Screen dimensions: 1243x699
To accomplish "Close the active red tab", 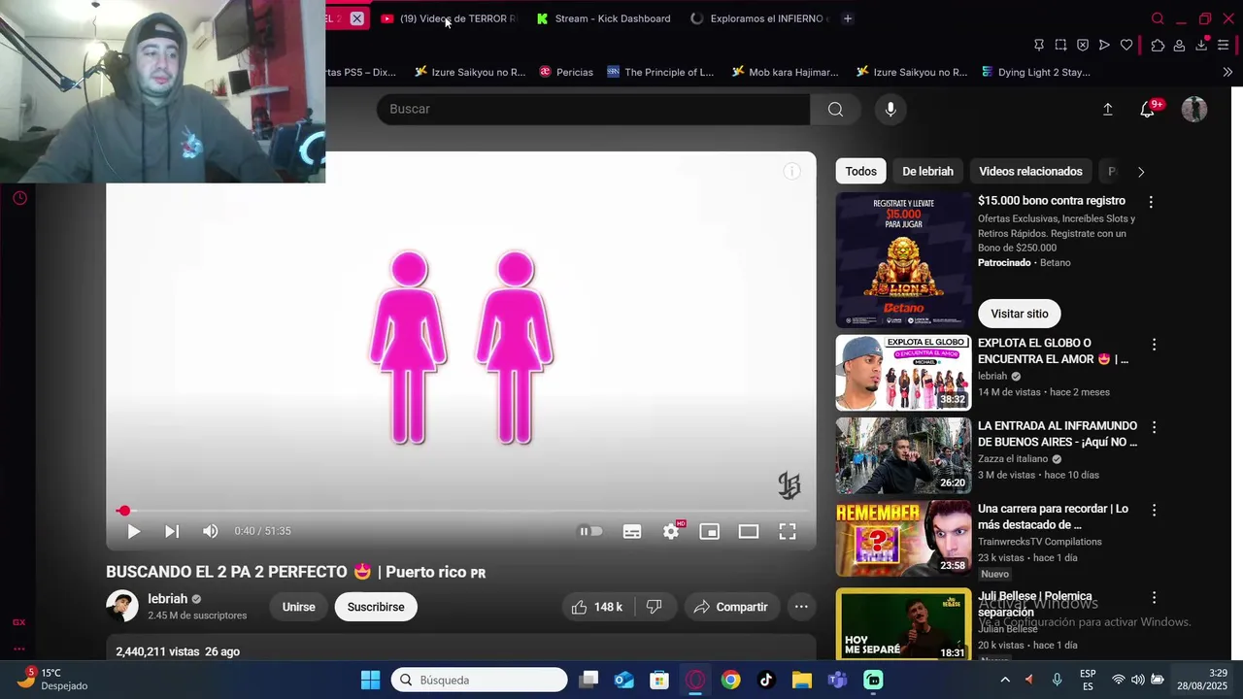I will (x=356, y=18).
